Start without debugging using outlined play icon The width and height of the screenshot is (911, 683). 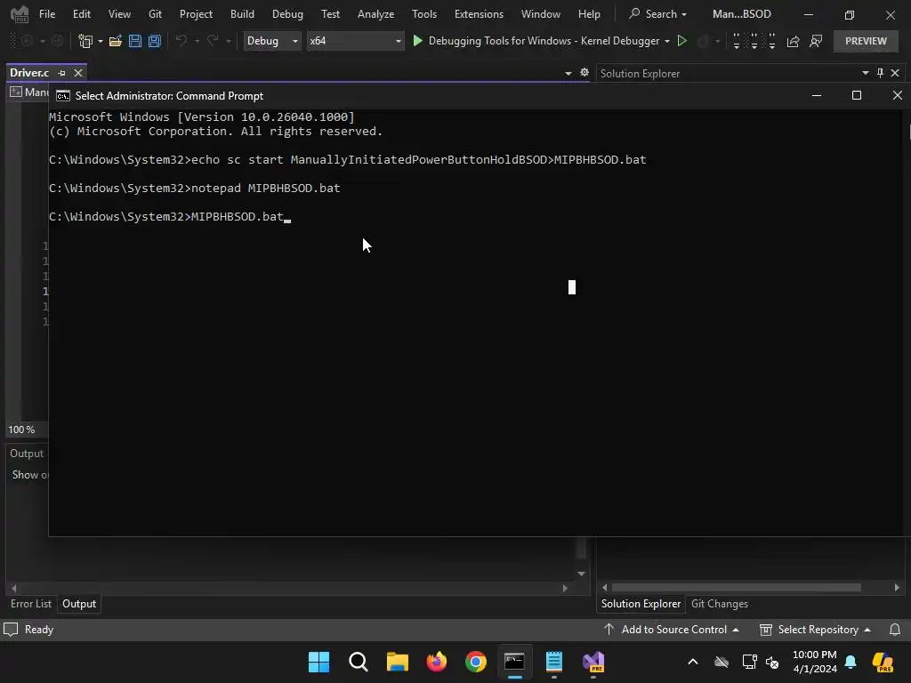pos(682,41)
